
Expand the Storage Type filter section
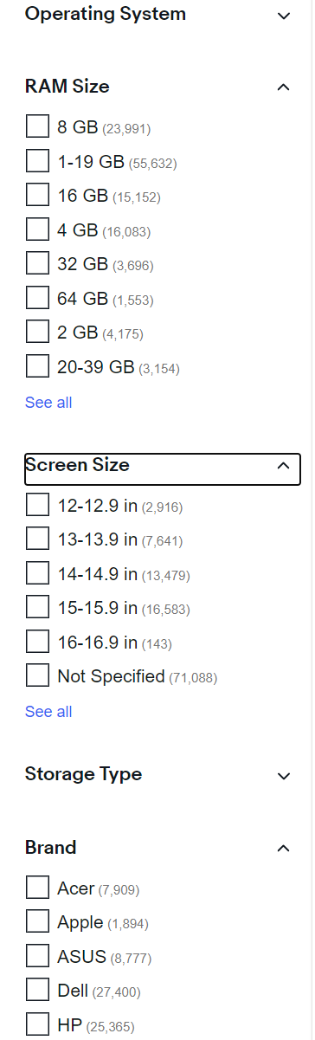283,775
